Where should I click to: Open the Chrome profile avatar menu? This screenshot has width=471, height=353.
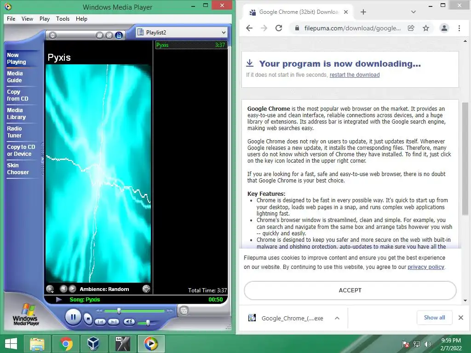[x=444, y=28]
